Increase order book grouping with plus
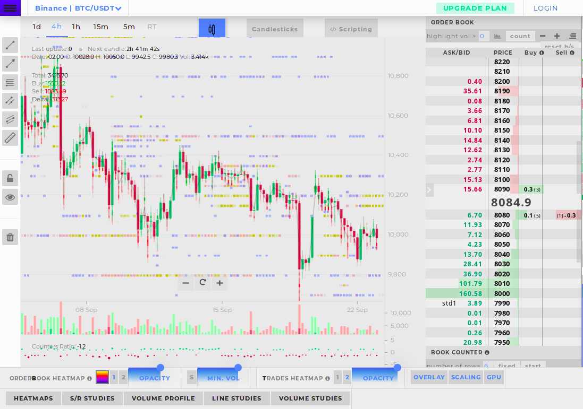Viewport: 583px width, 409px height. pos(557,36)
